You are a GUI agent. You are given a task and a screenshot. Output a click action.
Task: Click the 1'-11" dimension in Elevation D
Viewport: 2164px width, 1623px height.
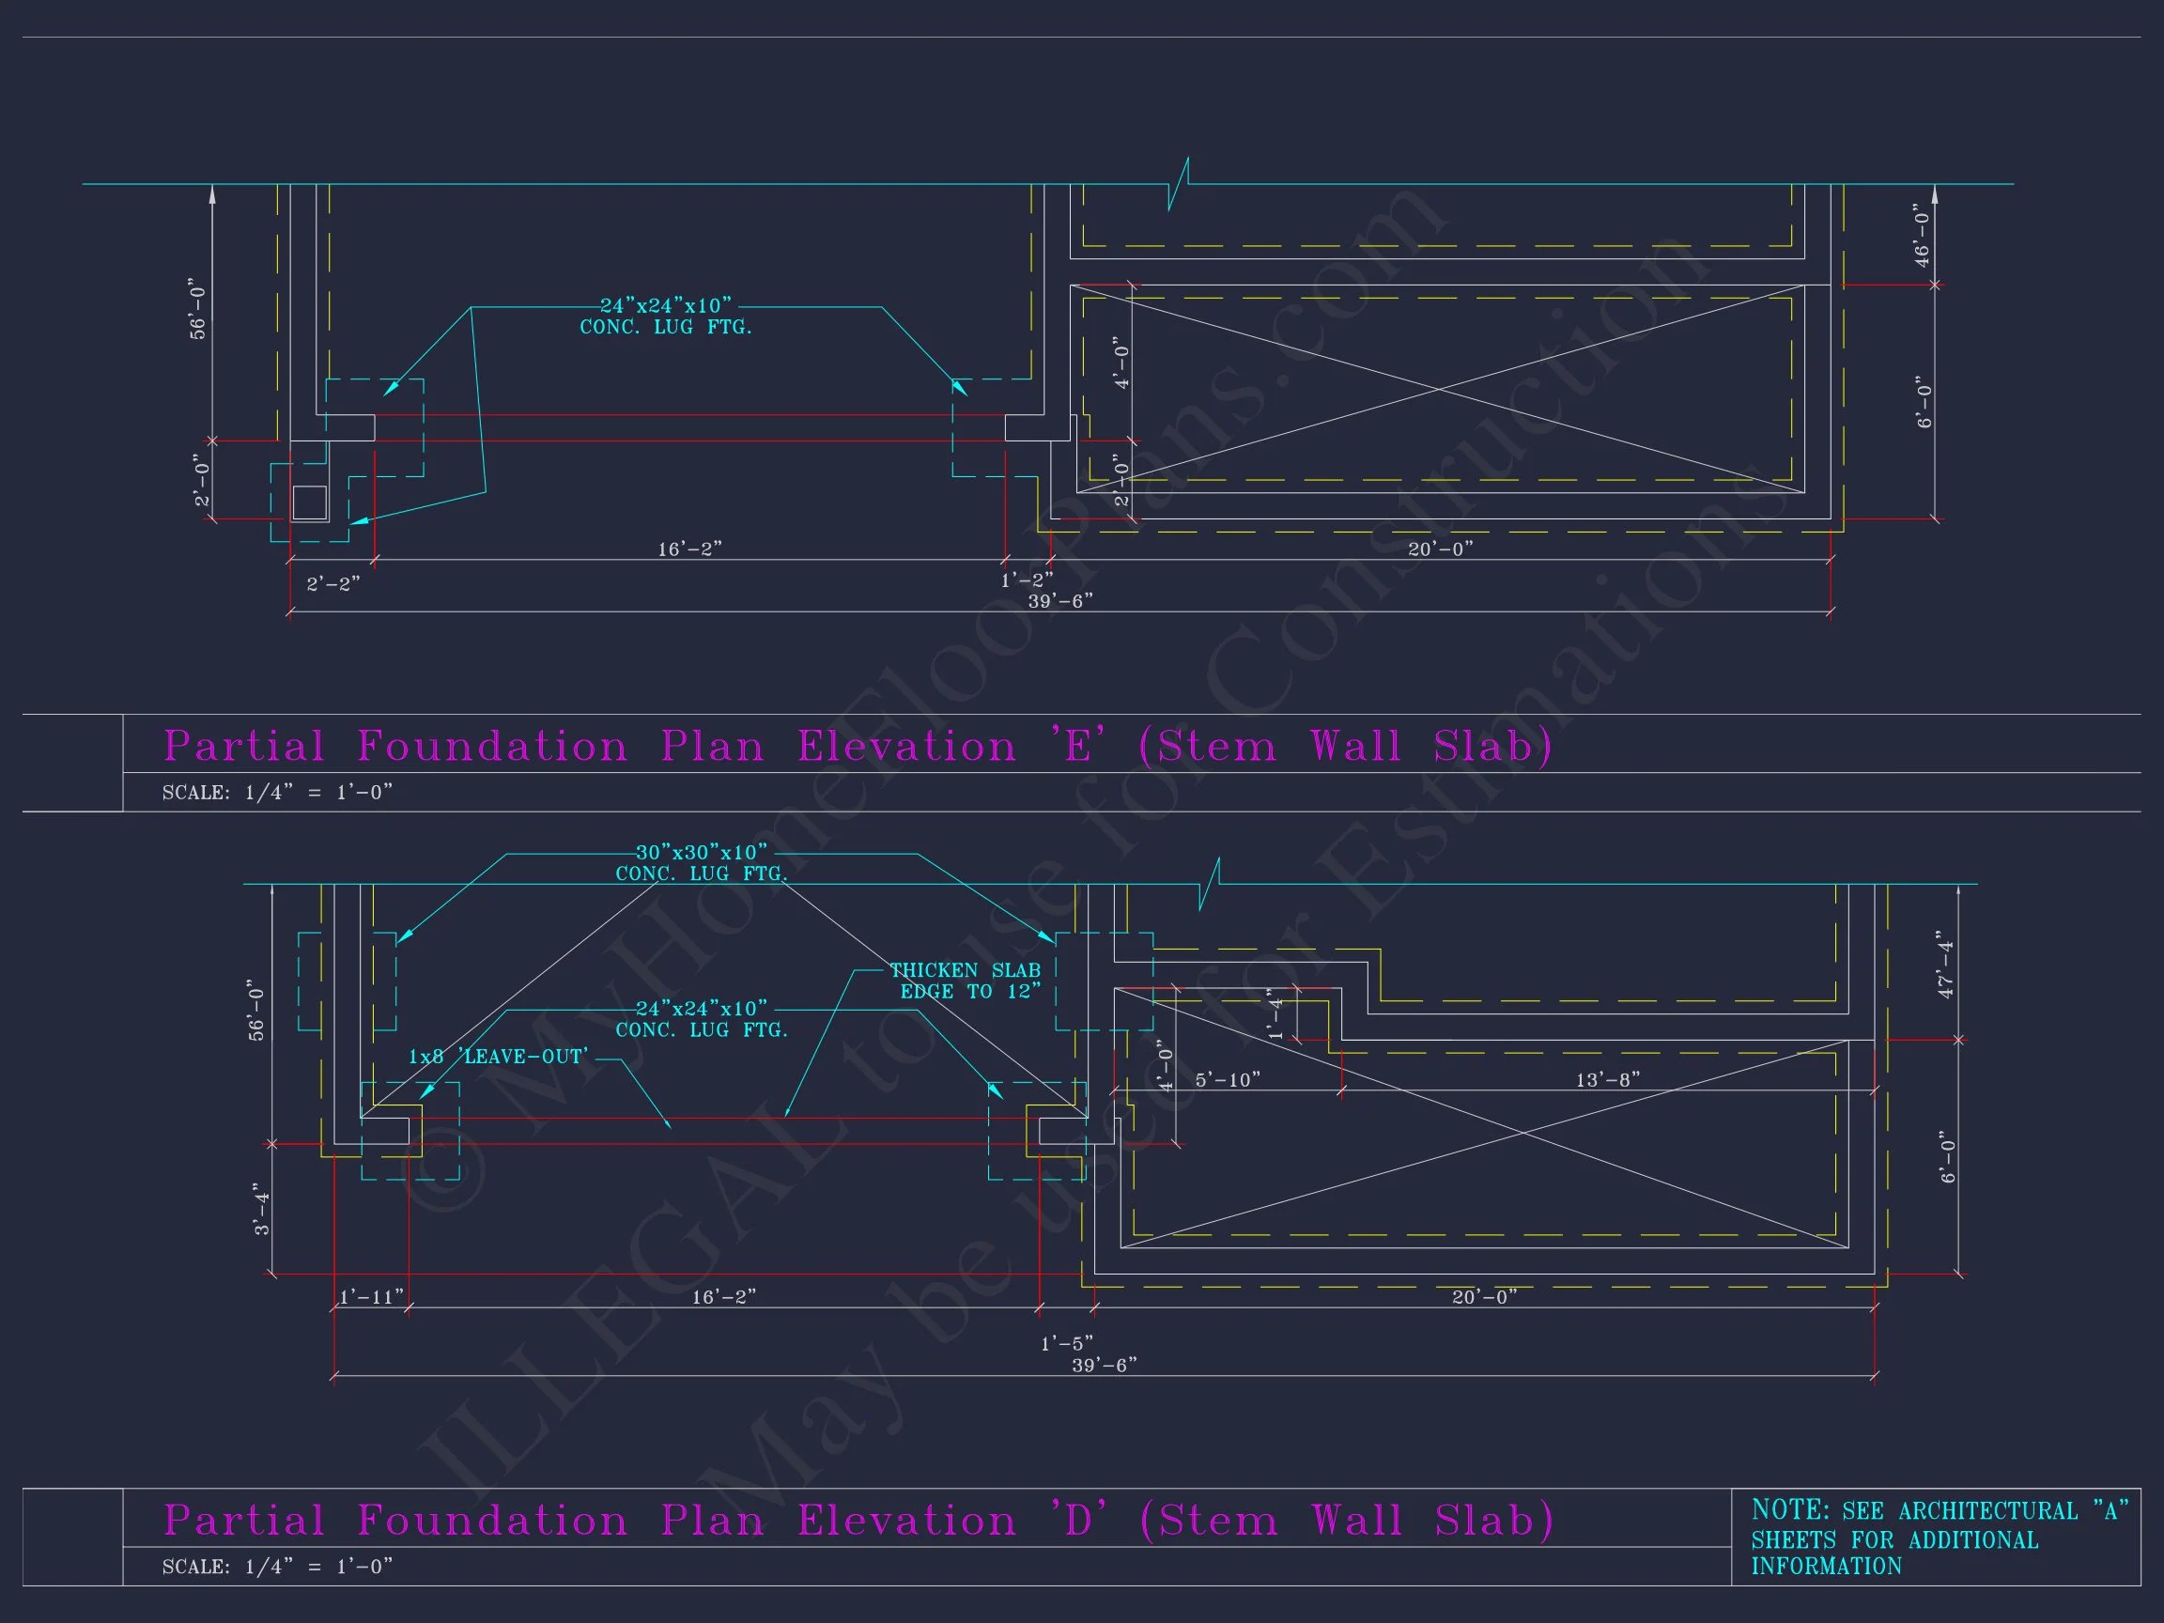pos(371,1297)
